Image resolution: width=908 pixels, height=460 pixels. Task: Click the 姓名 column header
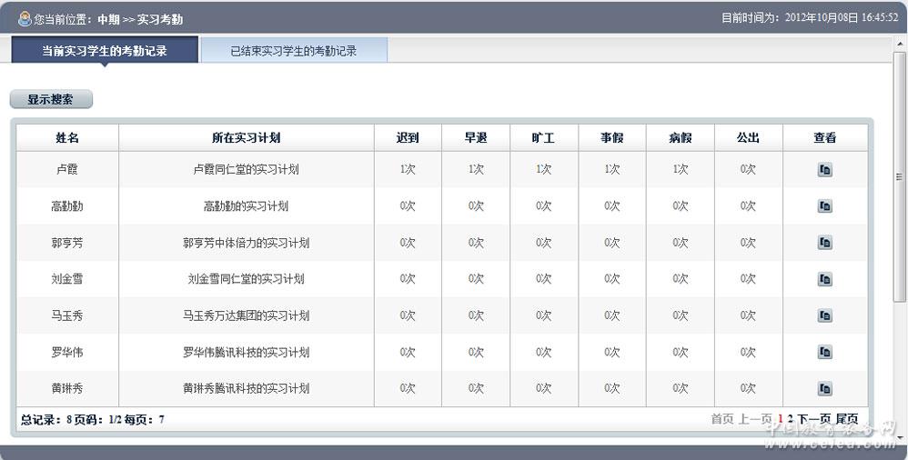pyautogui.click(x=67, y=138)
